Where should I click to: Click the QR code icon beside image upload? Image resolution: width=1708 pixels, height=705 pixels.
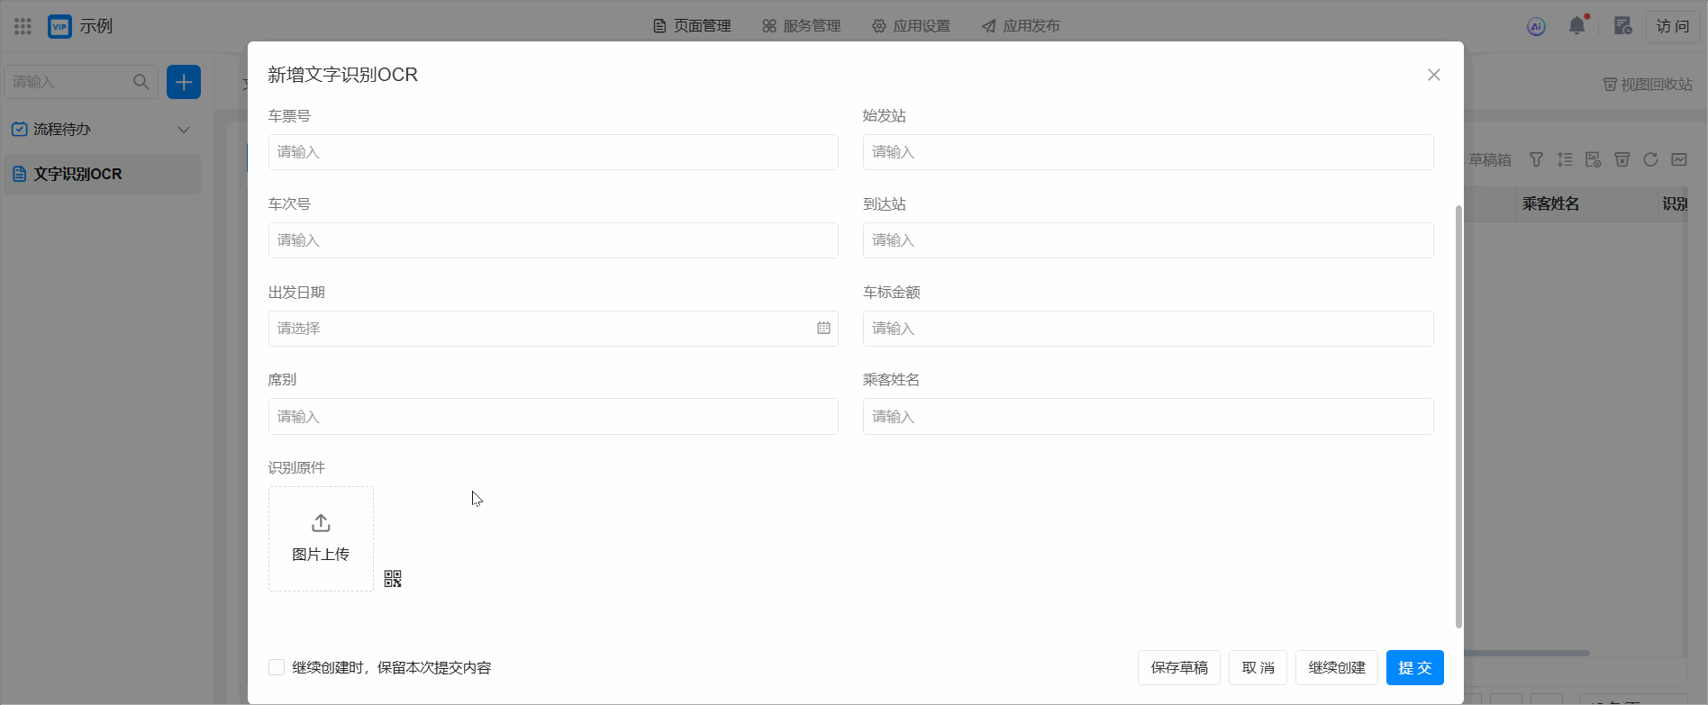coord(393,579)
